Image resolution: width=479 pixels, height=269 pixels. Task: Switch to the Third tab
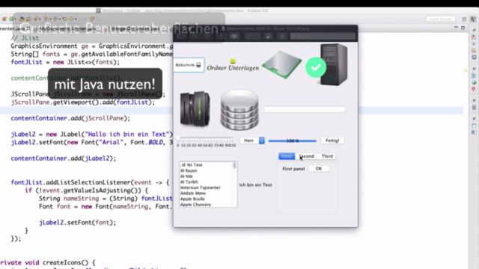(x=327, y=156)
